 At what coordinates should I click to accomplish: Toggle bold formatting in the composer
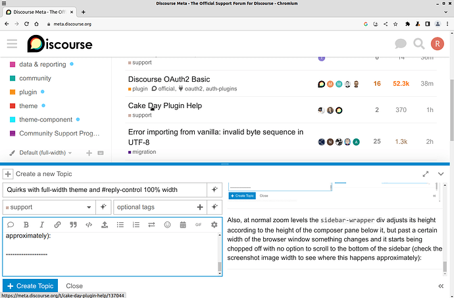(x=26, y=225)
